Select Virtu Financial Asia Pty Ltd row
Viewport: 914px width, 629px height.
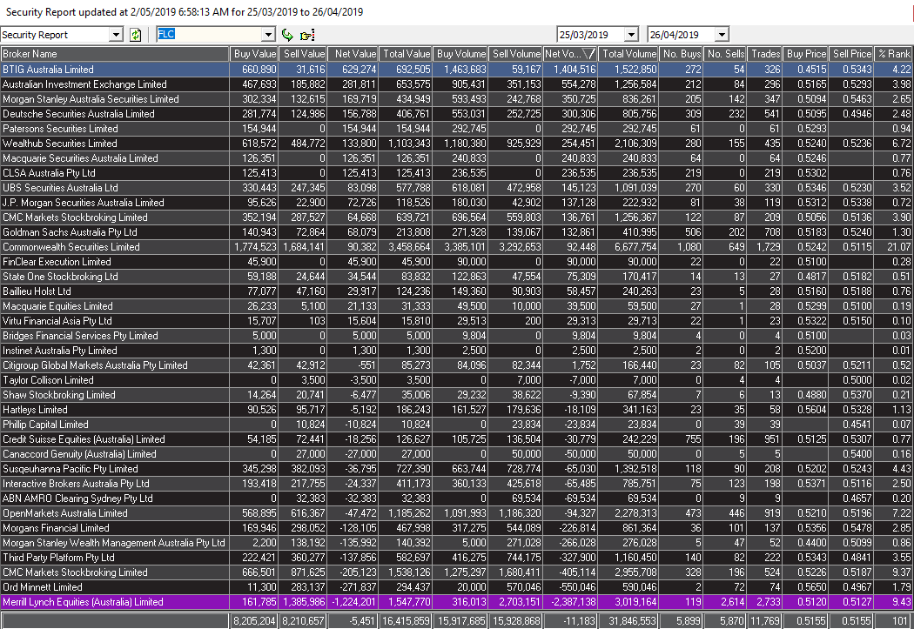coord(456,321)
